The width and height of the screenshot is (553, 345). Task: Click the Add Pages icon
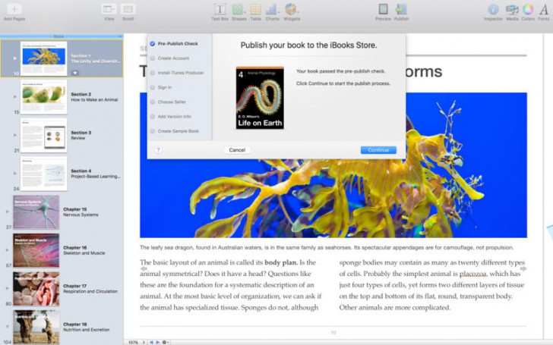tap(14, 9)
